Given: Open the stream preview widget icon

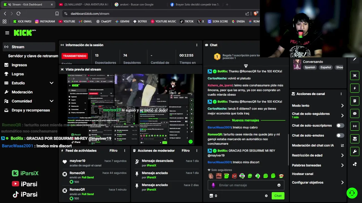Looking at the screenshot, I should [x=355, y=76].
